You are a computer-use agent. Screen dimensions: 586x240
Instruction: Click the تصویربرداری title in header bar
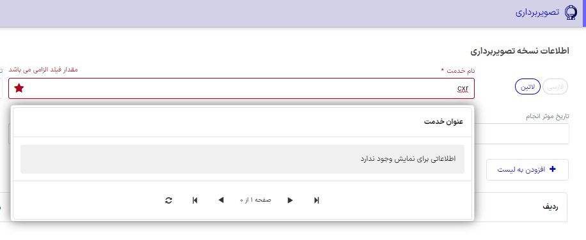[537, 12]
